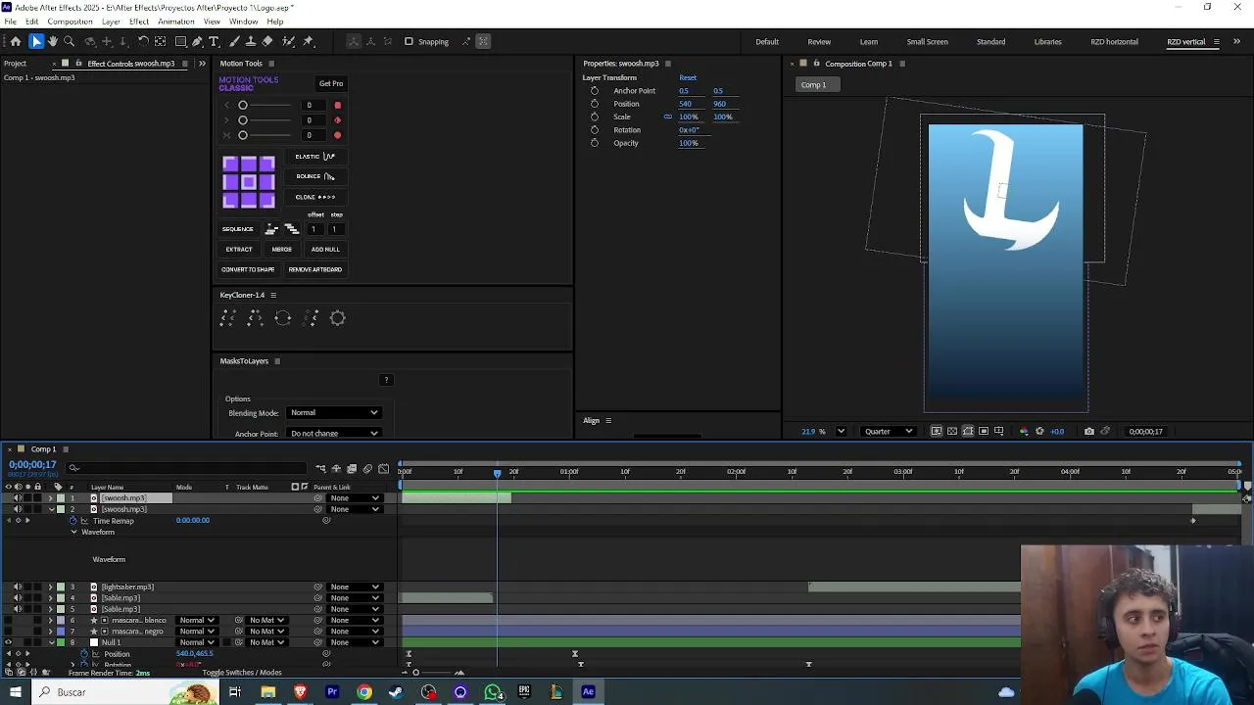This screenshot has height=705, width=1254.
Task: Open Normal mode dropdown for mascara blanco layer
Action: coord(196,620)
